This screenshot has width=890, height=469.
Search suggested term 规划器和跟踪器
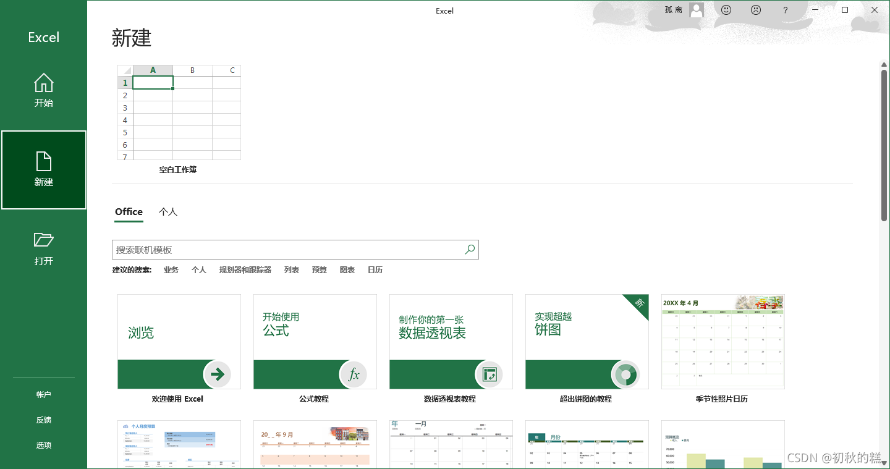245,270
